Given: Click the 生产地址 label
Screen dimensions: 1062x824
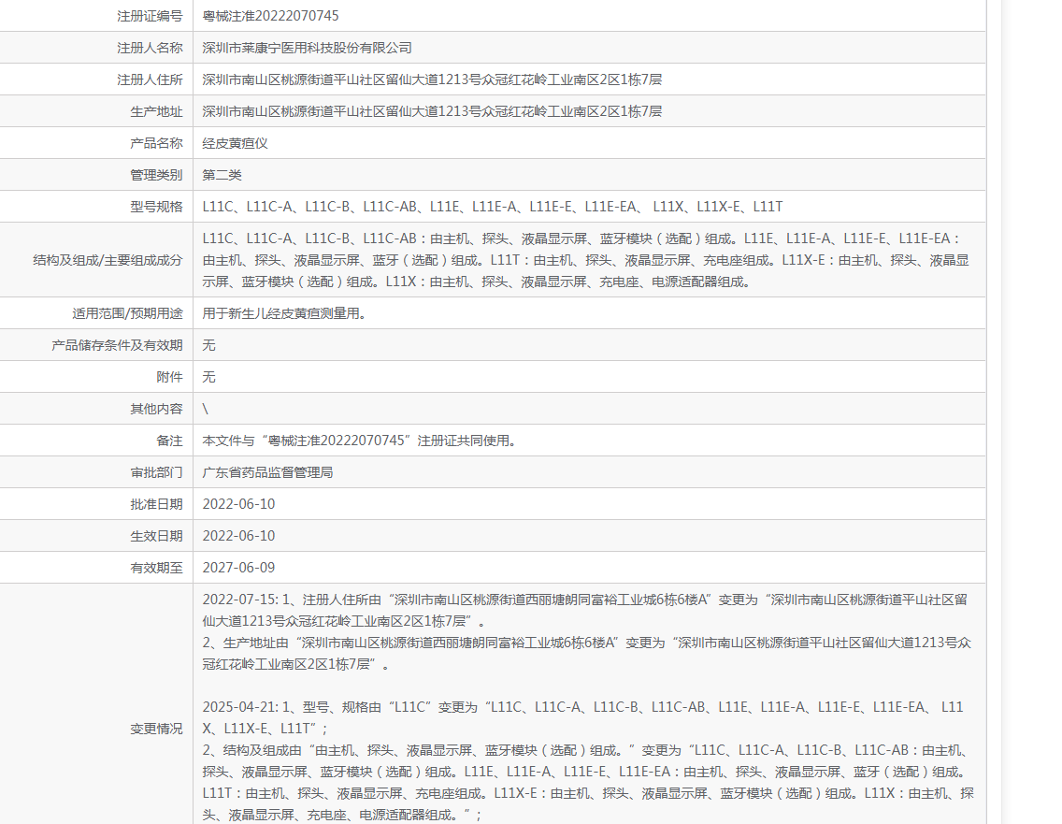Looking at the screenshot, I should pos(156,111).
